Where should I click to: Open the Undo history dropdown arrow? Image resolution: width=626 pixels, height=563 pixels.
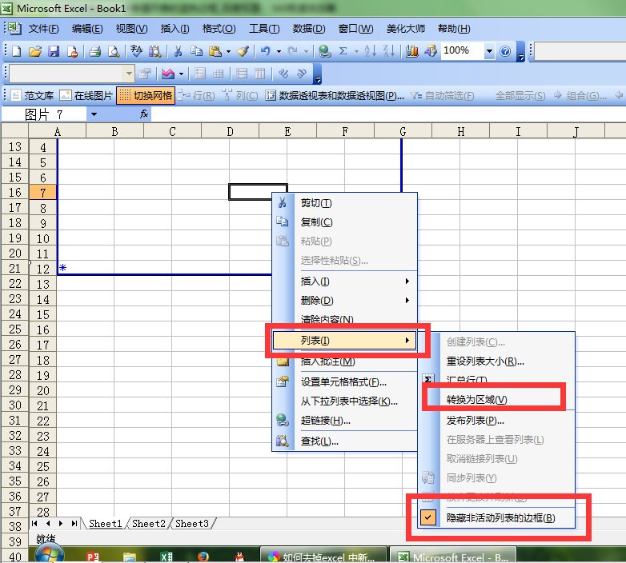pyautogui.click(x=279, y=51)
